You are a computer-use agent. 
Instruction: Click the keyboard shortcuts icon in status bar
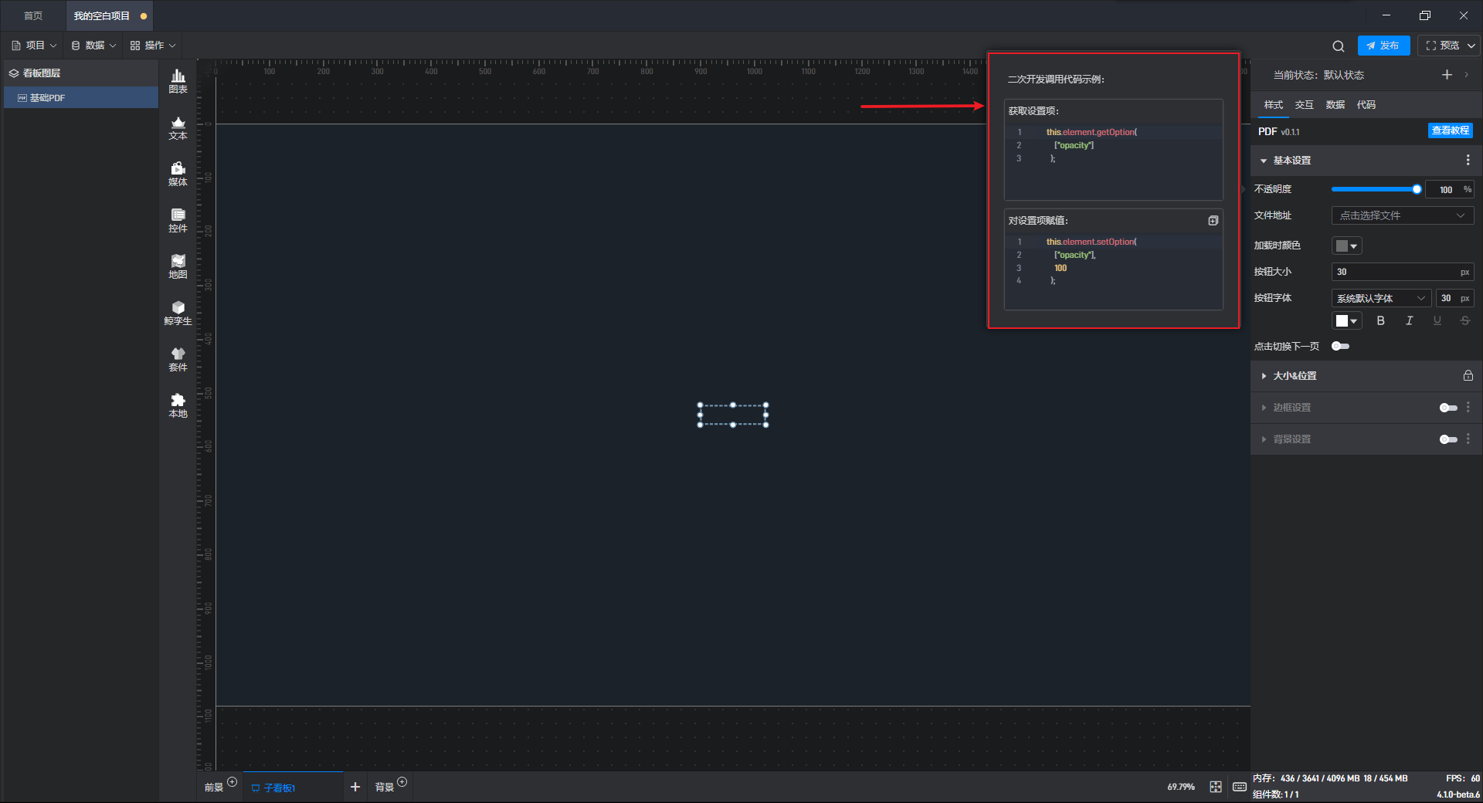[x=1239, y=787]
